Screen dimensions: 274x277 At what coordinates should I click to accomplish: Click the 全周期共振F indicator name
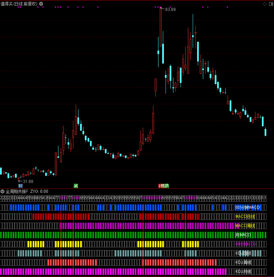pos(17,192)
